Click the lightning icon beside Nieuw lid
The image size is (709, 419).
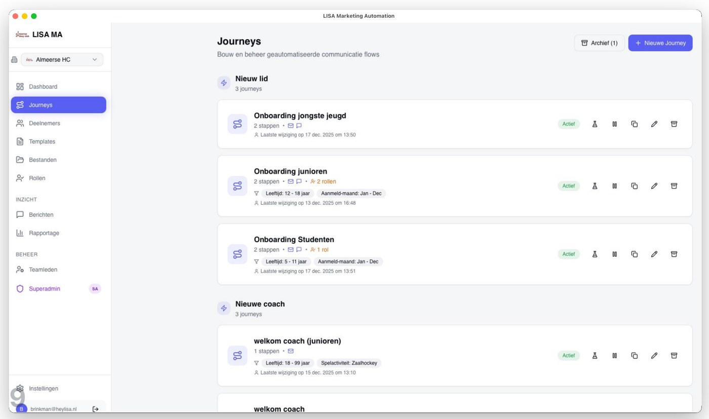[224, 83]
